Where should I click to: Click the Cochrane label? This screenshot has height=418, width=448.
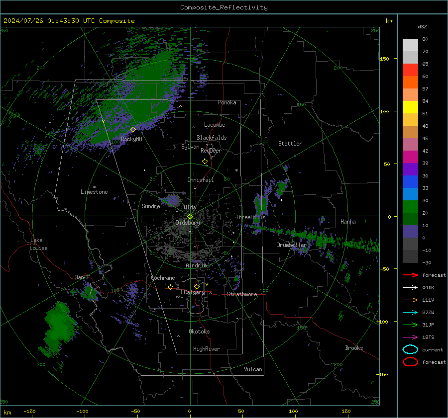163,278
